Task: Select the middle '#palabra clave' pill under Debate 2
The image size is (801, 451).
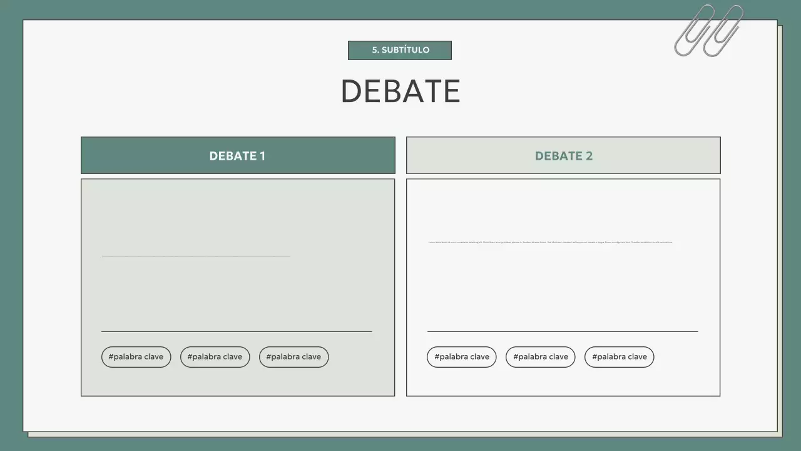Action: click(540, 356)
